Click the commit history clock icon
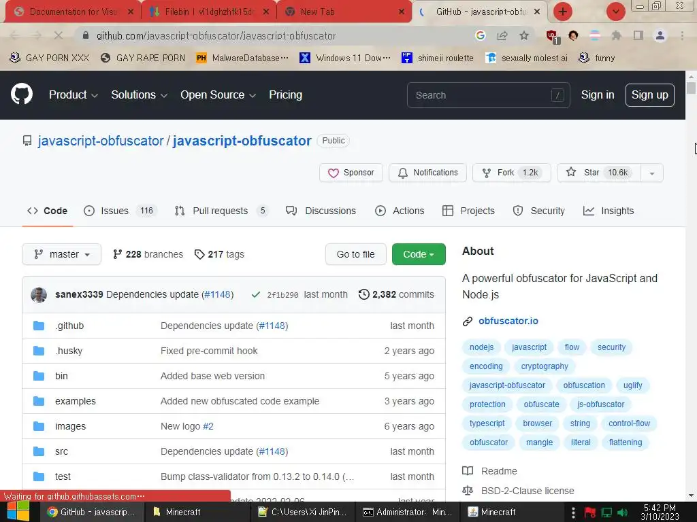 [363, 294]
